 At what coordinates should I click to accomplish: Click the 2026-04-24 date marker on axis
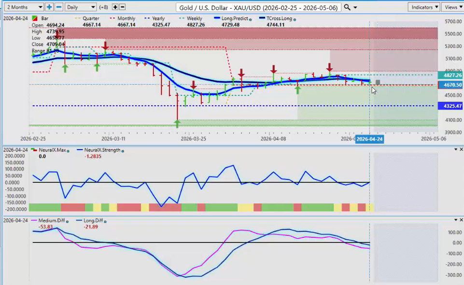pos(369,138)
